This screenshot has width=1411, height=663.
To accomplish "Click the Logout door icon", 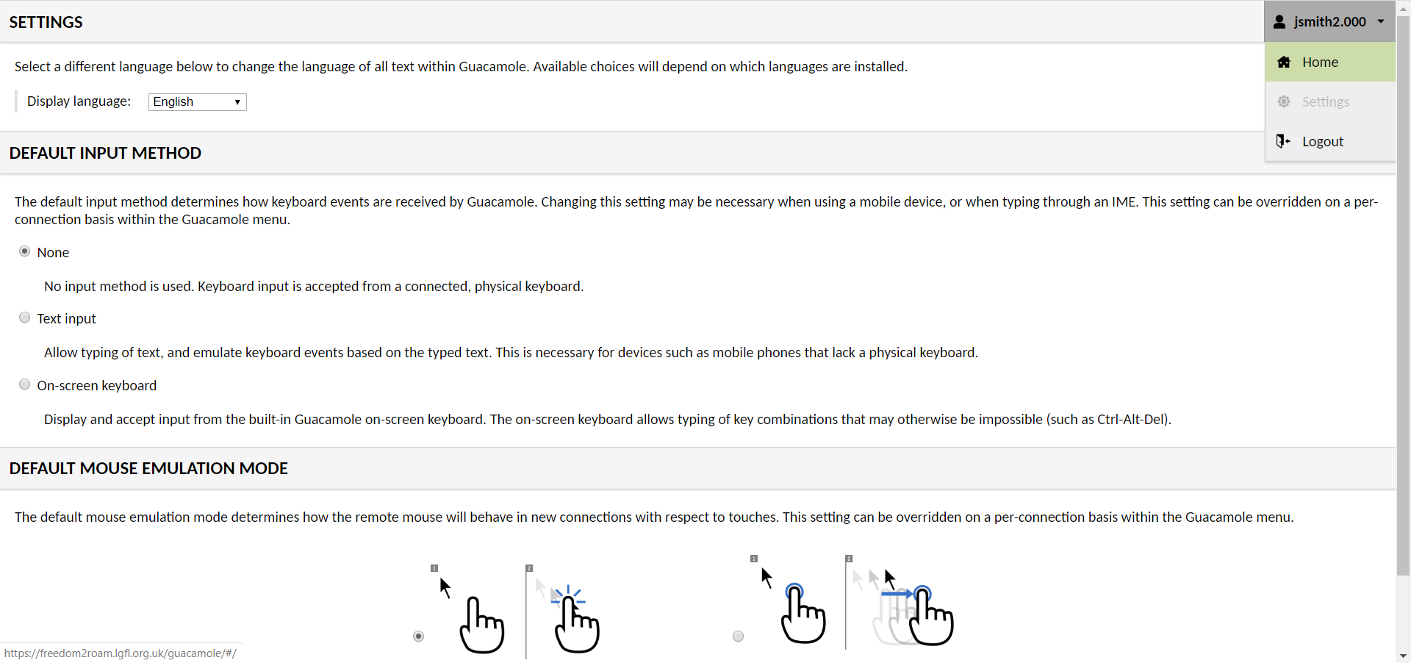I will (x=1283, y=141).
